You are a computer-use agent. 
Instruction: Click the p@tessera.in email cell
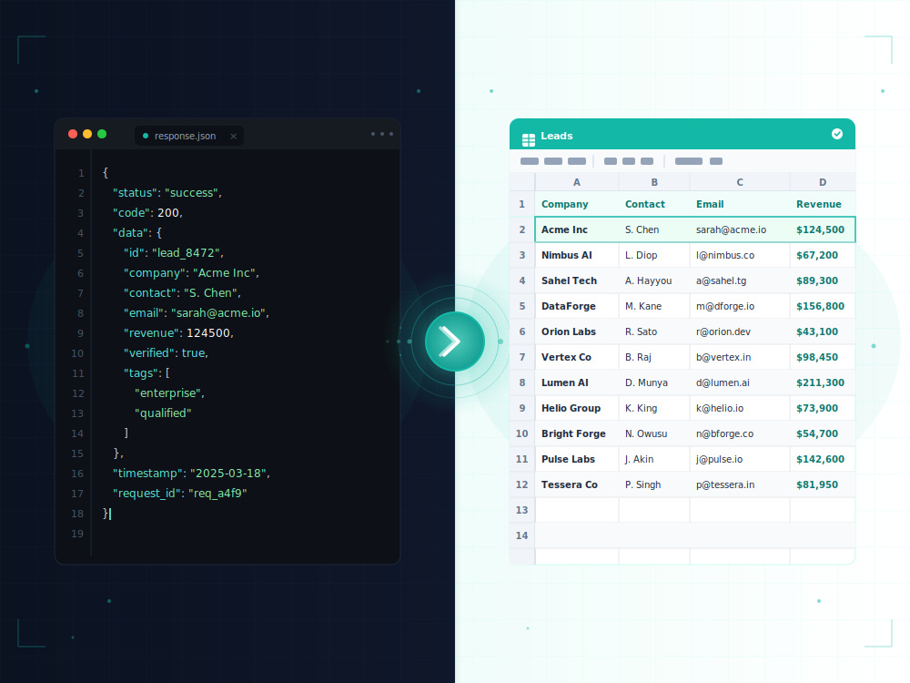tap(740, 485)
